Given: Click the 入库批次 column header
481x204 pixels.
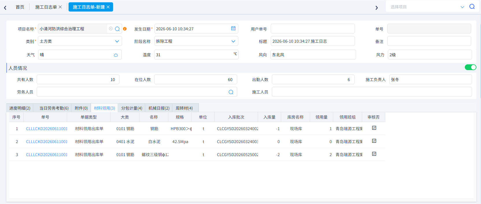Looking at the screenshot, I should point(236,117).
